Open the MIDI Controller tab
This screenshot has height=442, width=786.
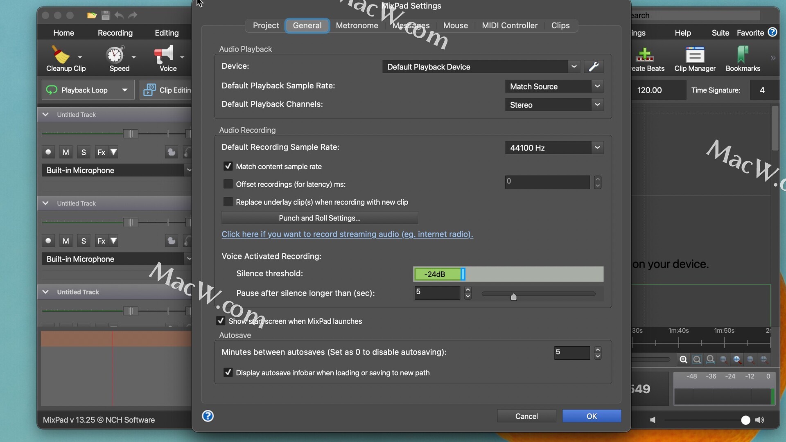(510, 25)
